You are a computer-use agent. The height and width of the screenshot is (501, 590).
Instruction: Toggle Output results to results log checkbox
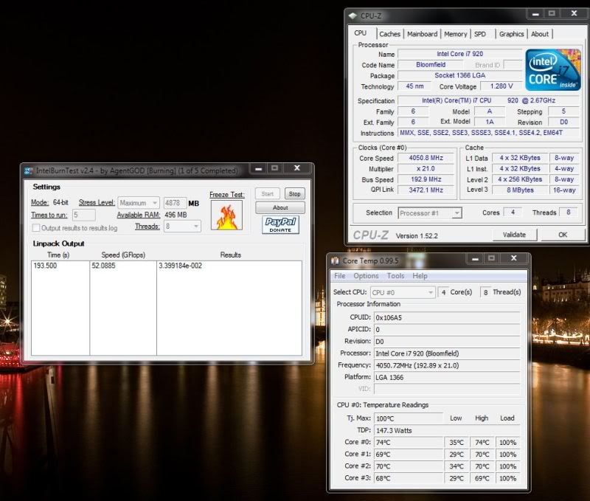pos(36,228)
